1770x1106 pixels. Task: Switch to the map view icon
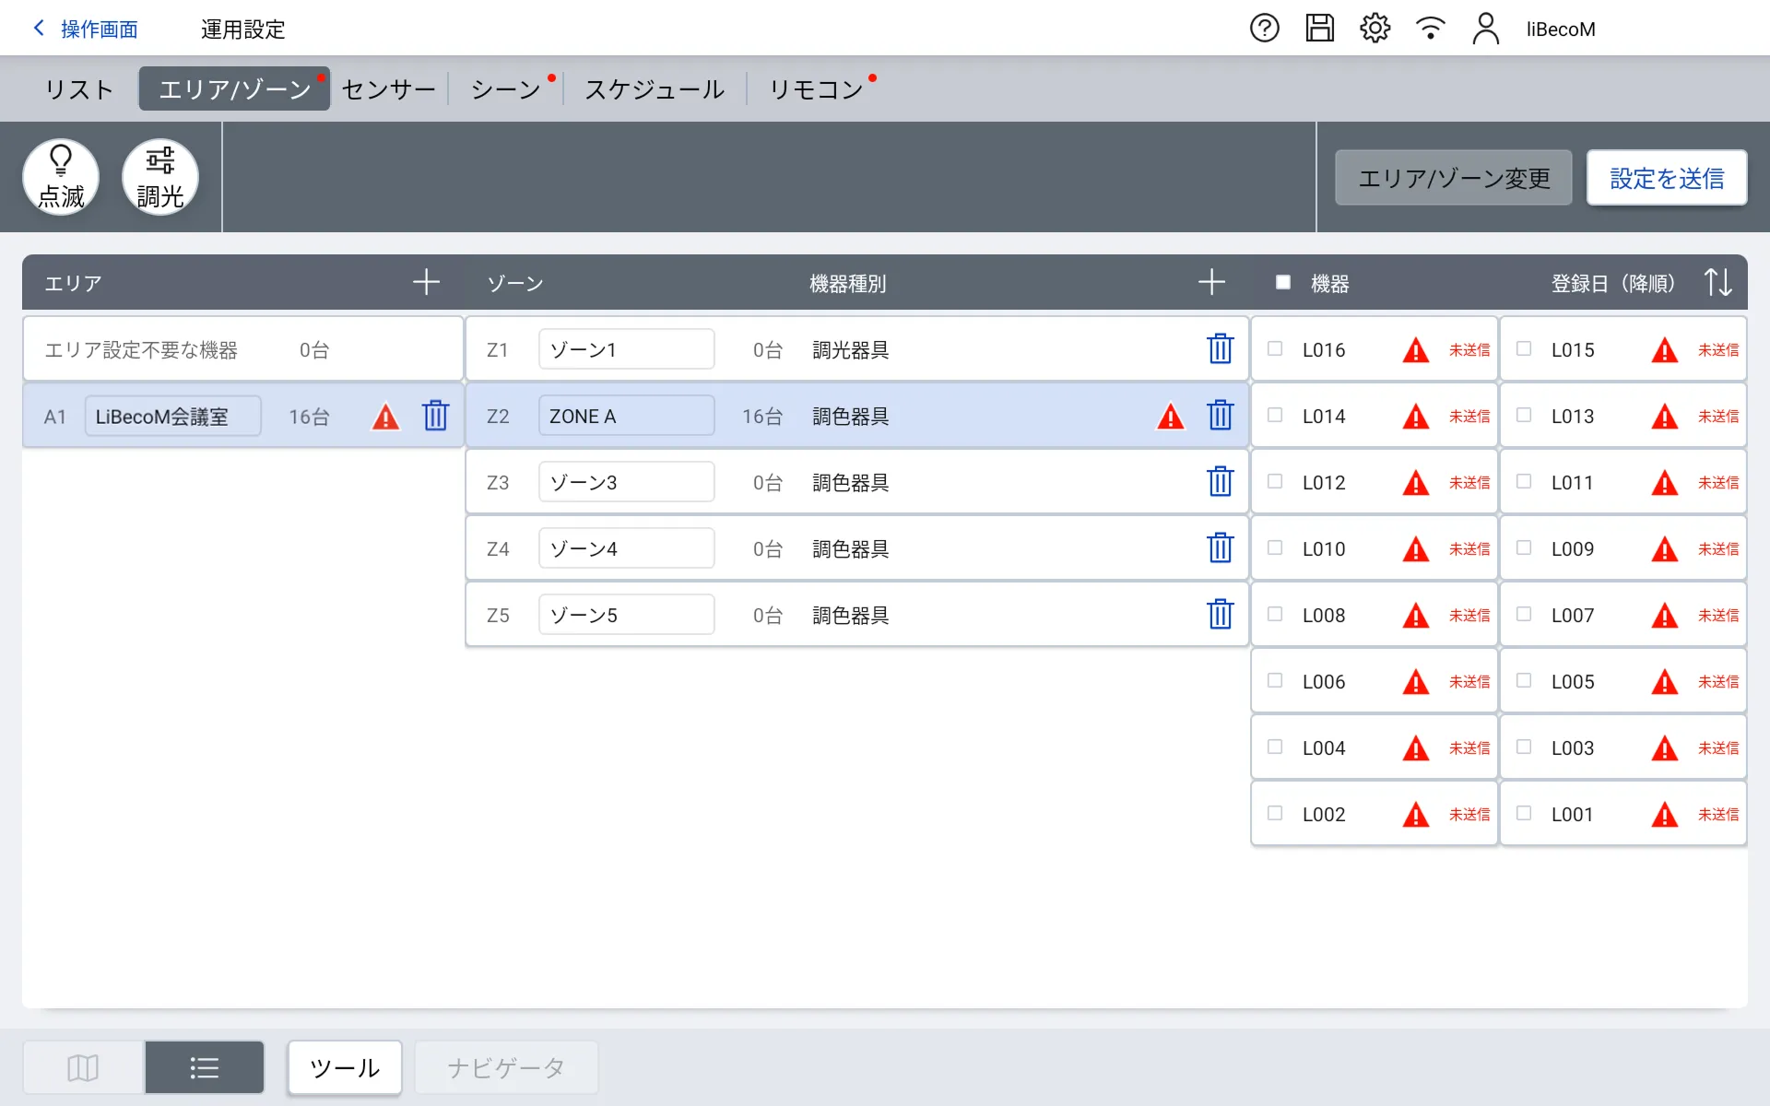point(83,1067)
